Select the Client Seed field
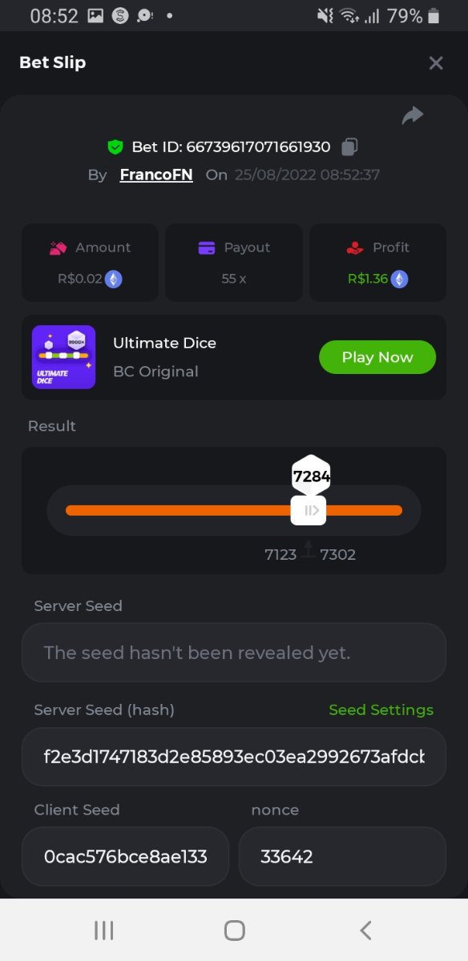The width and height of the screenshot is (468, 961). [x=126, y=857]
